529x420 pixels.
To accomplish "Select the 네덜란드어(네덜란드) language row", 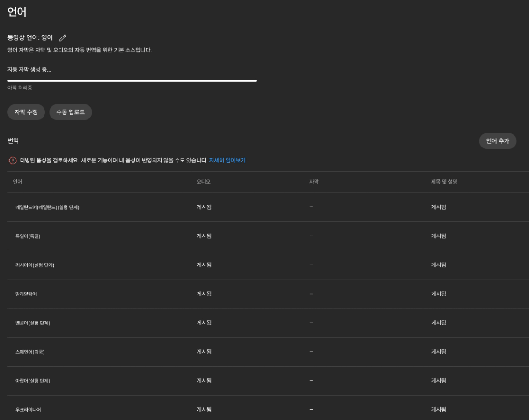I will [x=47, y=207].
